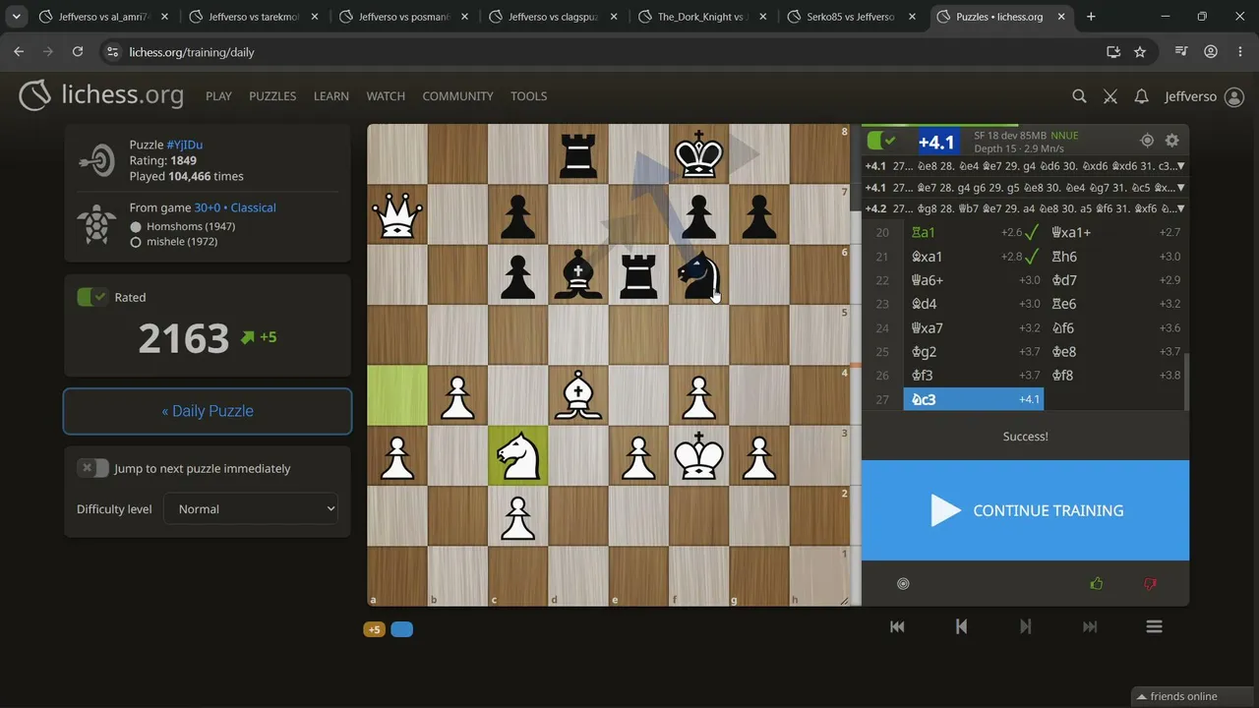Viewport: 1259px width, 708px height.
Task: Open the site search magnifier icon
Action: (x=1079, y=96)
